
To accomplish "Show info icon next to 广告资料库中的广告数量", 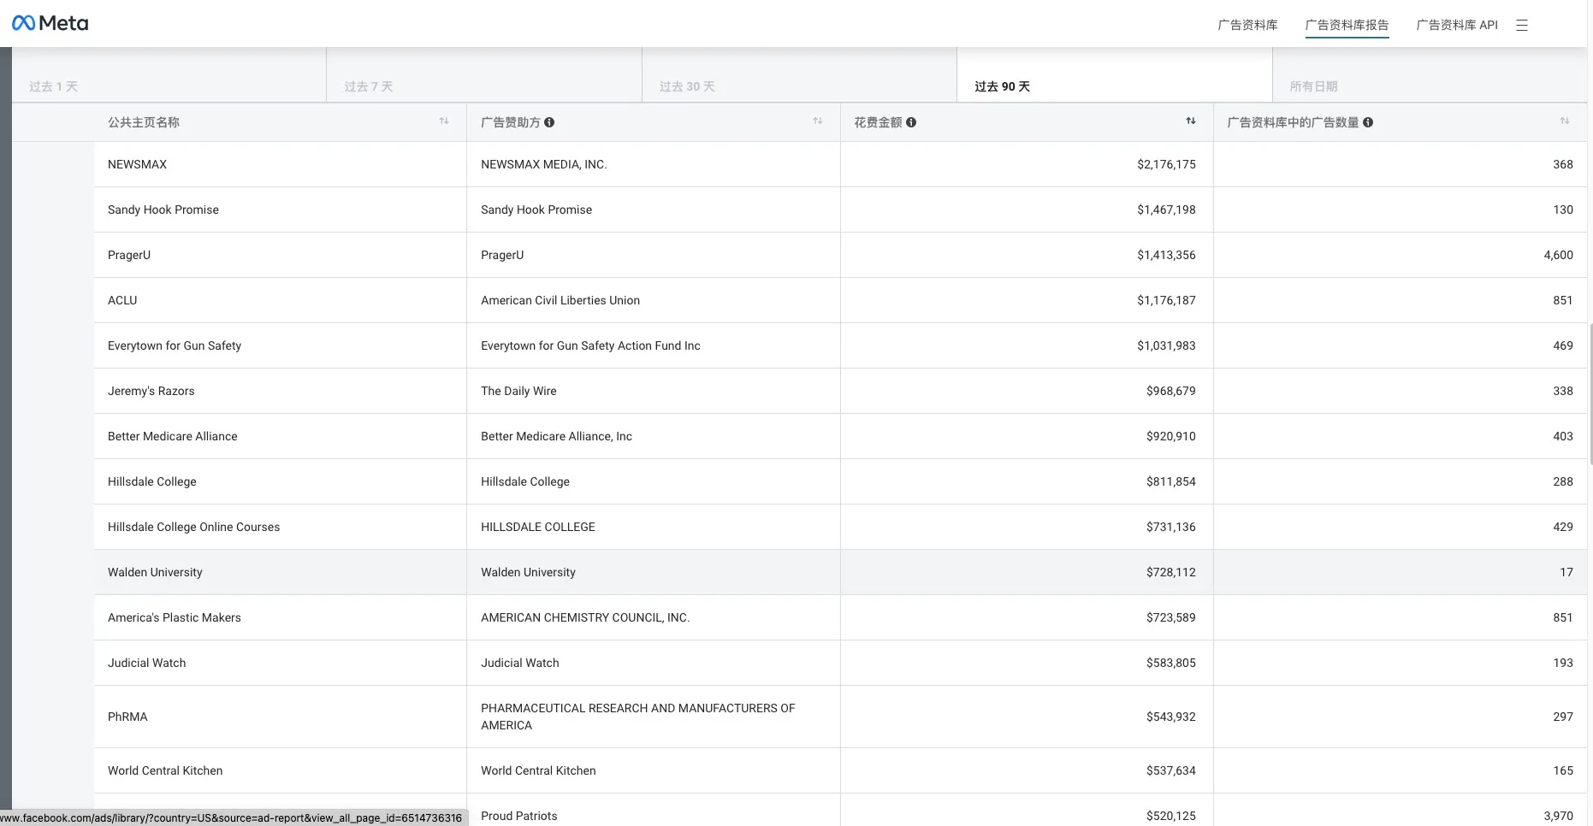I will coord(1368,122).
